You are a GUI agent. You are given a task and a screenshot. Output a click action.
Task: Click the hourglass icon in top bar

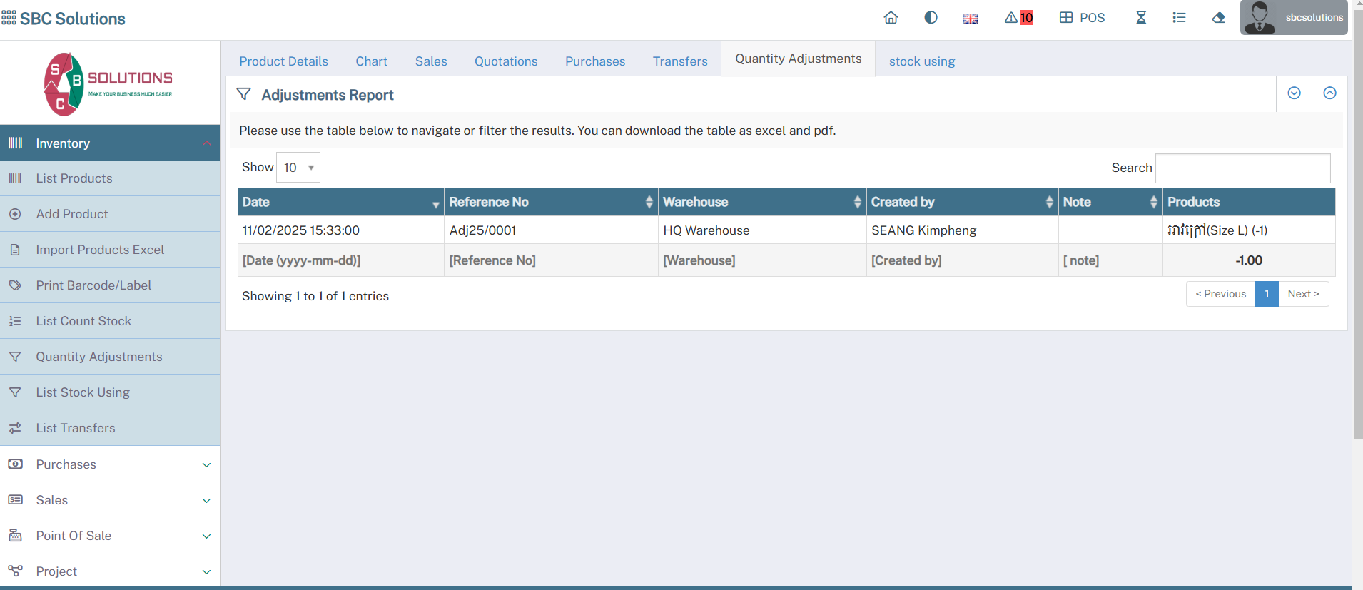(1141, 18)
